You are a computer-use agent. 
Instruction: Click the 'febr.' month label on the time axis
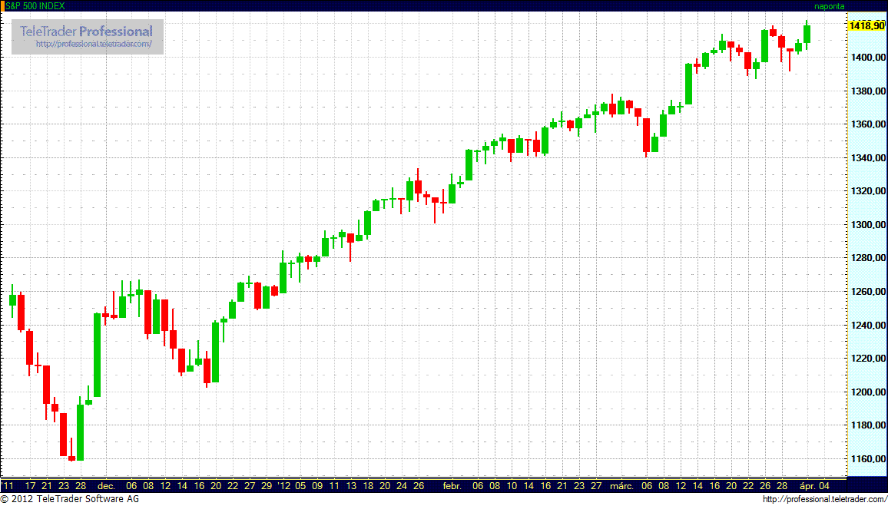pos(452,486)
